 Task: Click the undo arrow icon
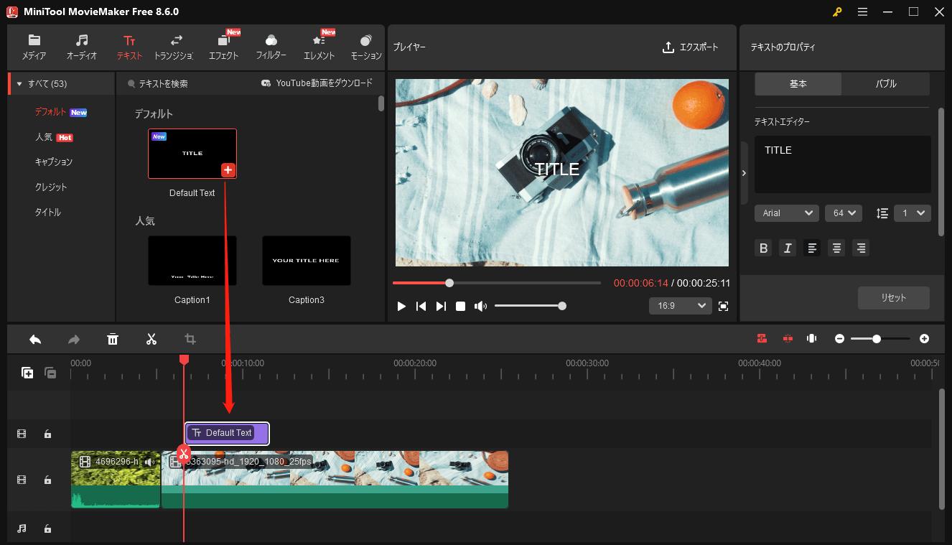click(34, 338)
